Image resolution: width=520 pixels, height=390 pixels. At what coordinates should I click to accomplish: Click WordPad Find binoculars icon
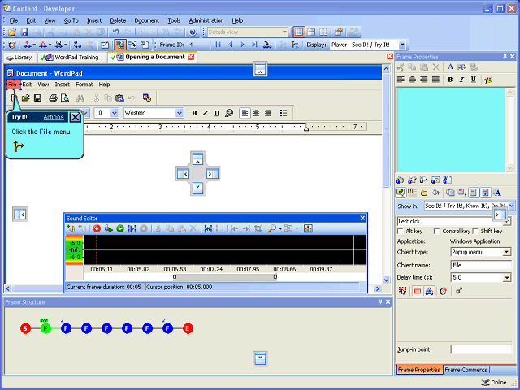[80, 97]
